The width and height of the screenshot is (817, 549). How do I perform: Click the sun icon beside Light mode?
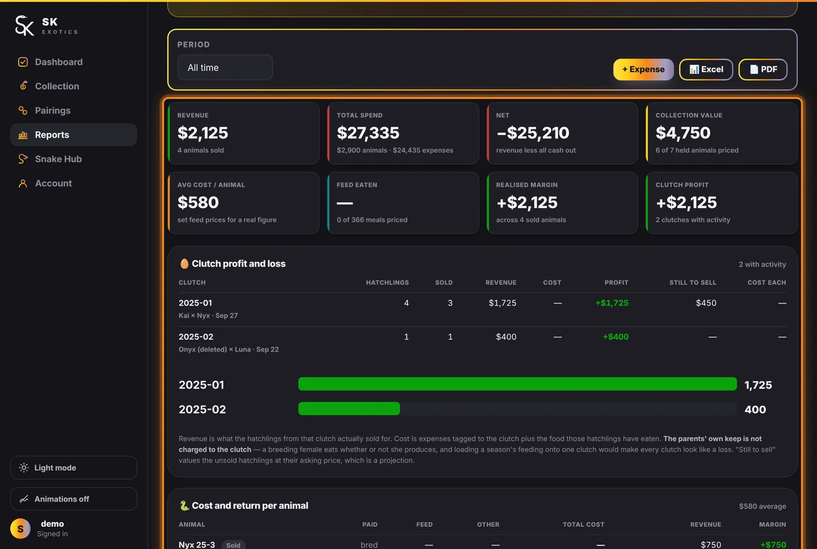(x=24, y=468)
